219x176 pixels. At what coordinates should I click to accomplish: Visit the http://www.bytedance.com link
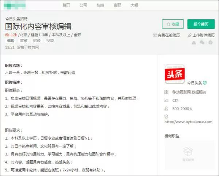(x=188, y=122)
